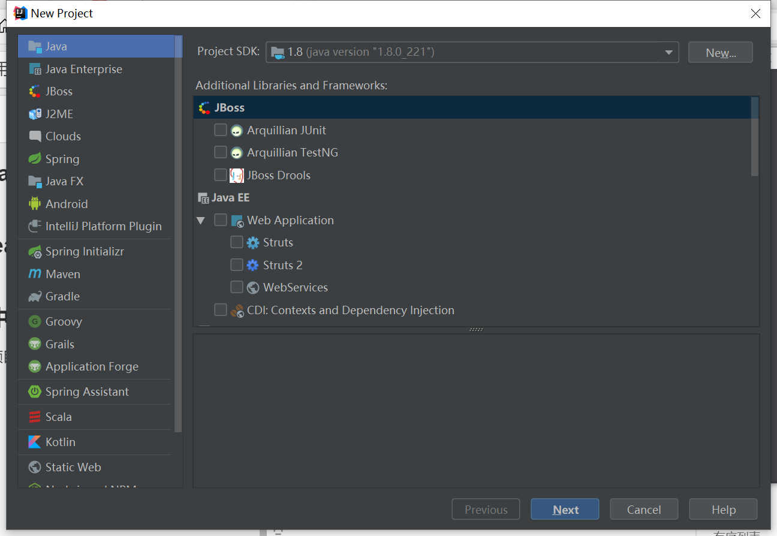Screen dimensions: 777x536
Task: Click the Java Enterprise icon
Action: click(x=35, y=69)
